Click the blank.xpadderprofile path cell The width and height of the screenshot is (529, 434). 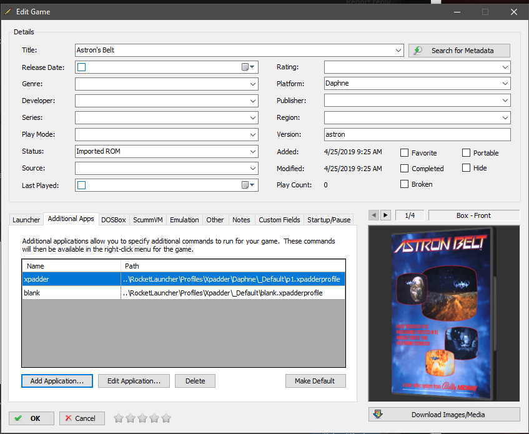(x=233, y=293)
